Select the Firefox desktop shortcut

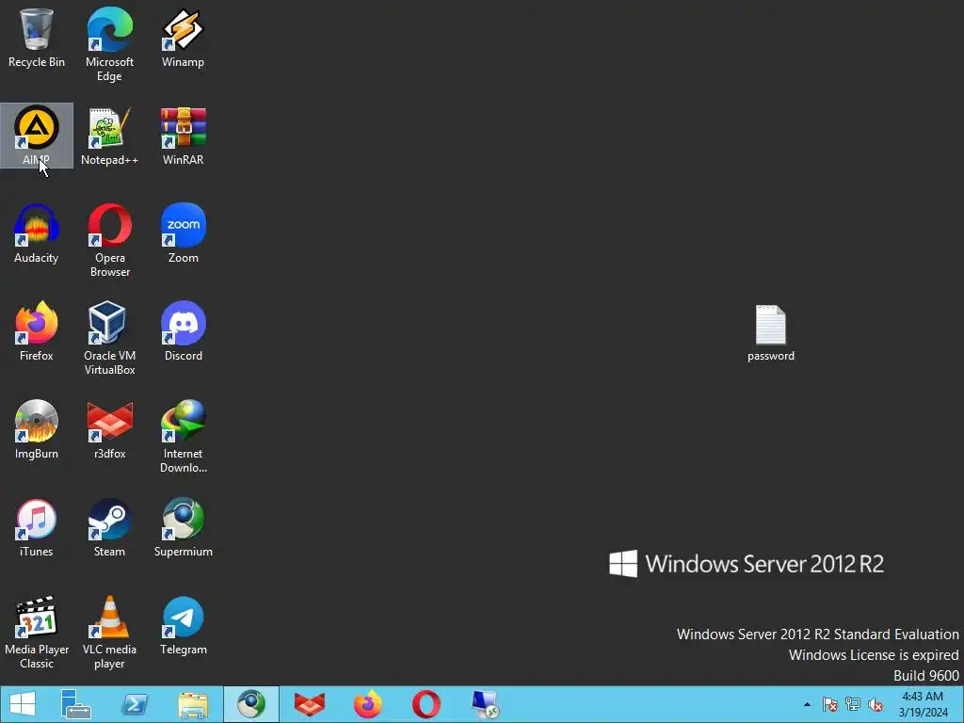click(x=37, y=331)
